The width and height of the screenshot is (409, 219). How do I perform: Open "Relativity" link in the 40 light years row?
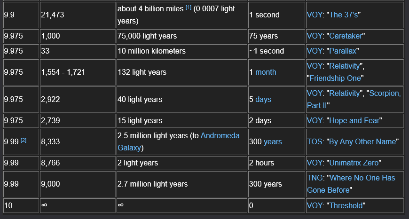(x=345, y=94)
